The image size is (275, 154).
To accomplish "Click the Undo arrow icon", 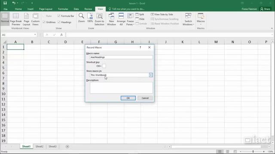I will 14,3.
